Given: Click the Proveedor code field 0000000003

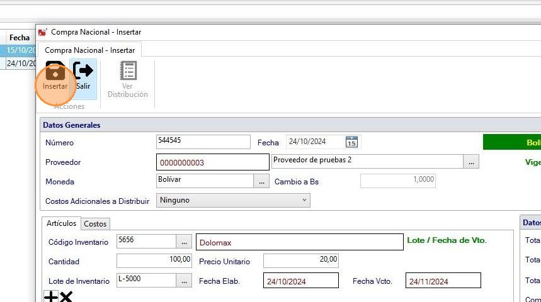Looking at the screenshot, I should 212,162.
